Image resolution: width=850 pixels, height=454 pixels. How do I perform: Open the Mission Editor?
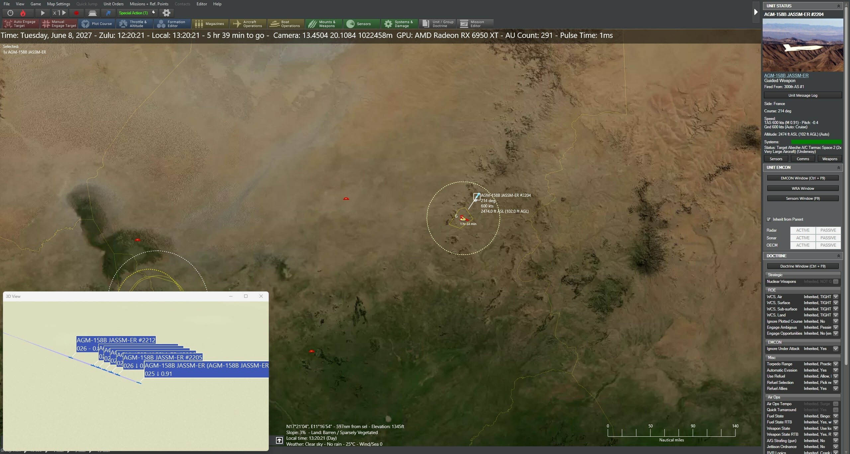point(474,24)
